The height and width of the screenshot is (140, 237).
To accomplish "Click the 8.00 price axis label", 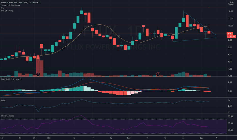I will [230, 40].
